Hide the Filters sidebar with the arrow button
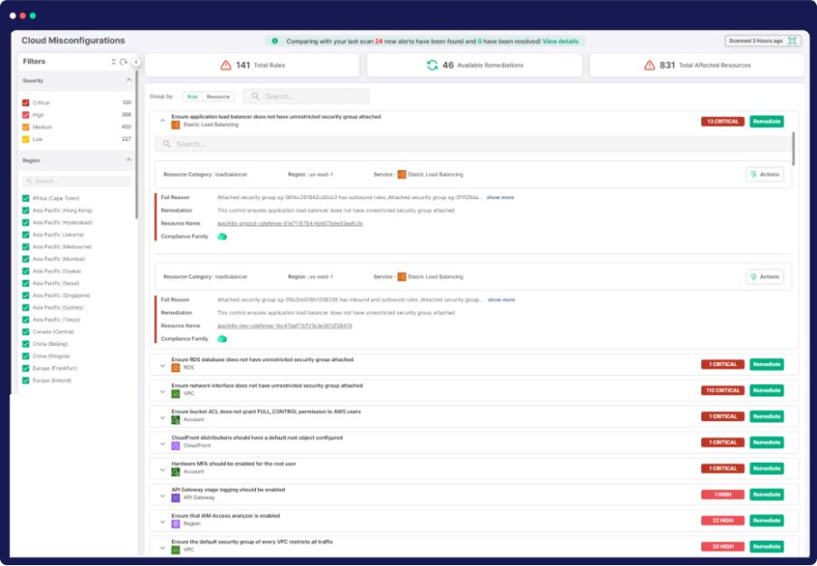817x566 pixels. tap(136, 62)
